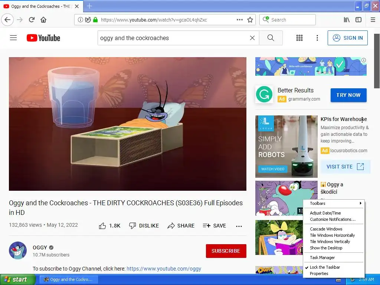Open the Firefox hamburger menu
The image size is (380, 285).
tap(373, 20)
